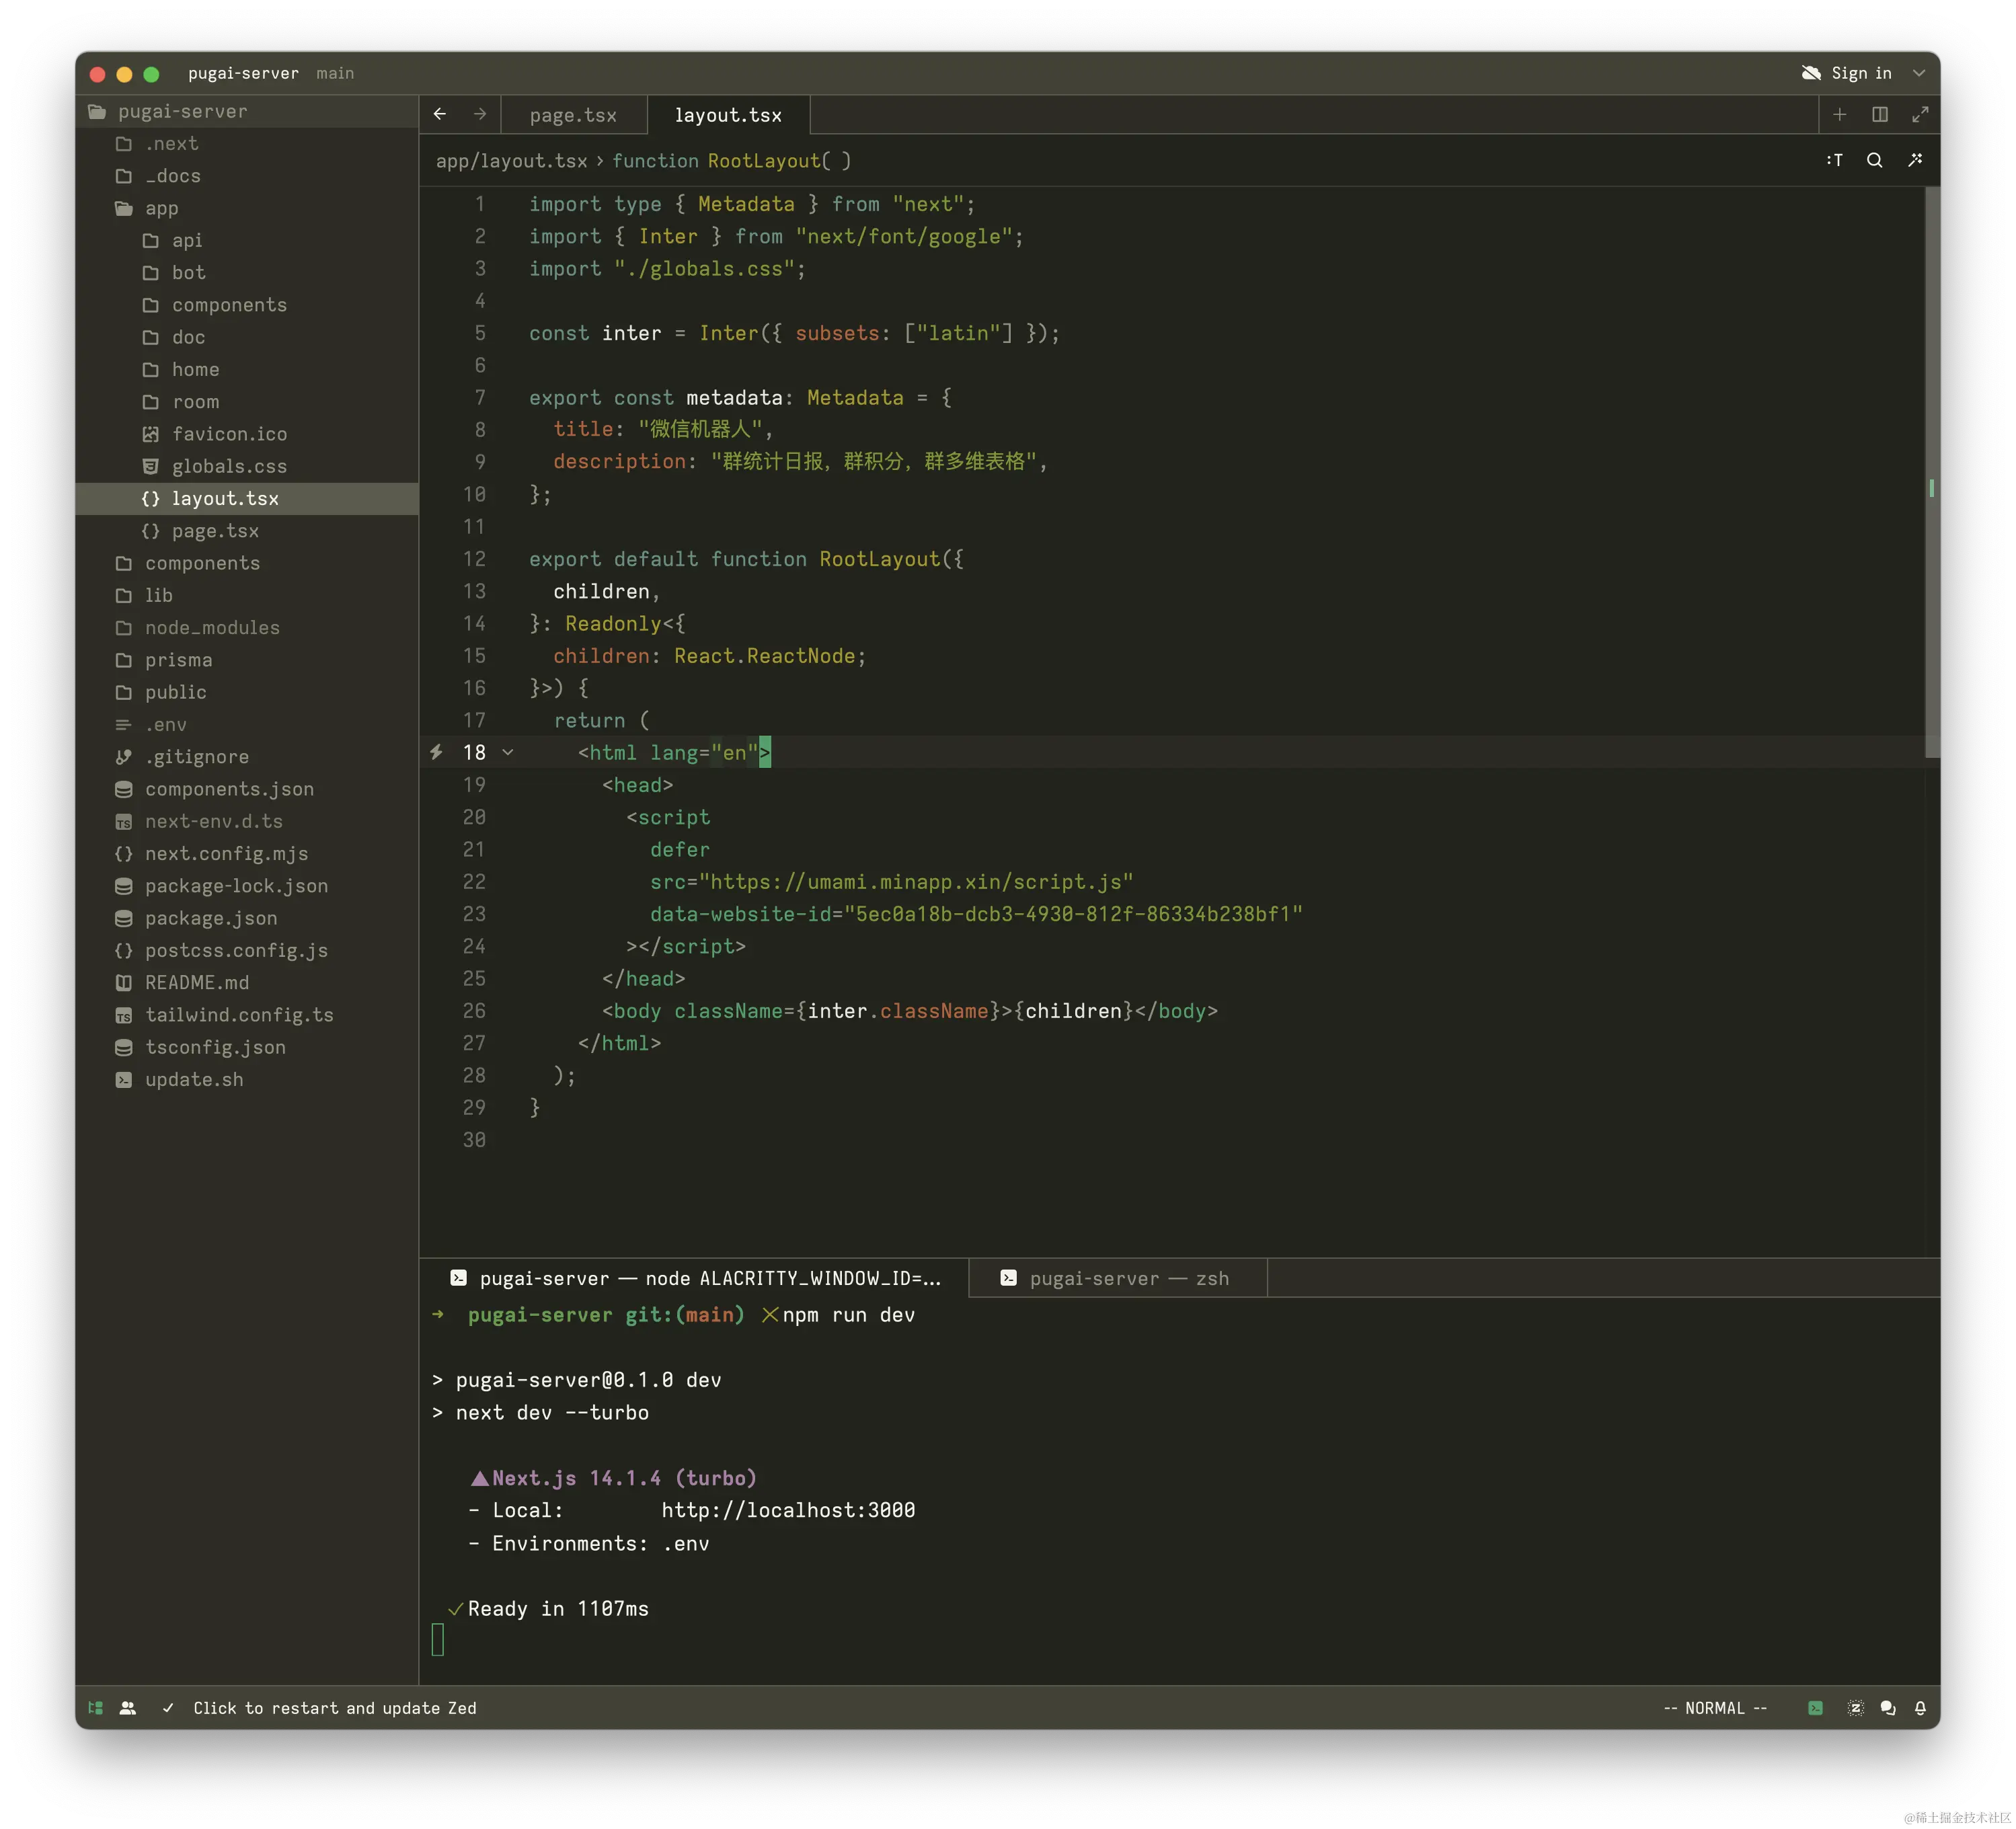The height and width of the screenshot is (1829, 2016).
Task: Click the buffer search magnifier icon
Action: point(1874,160)
